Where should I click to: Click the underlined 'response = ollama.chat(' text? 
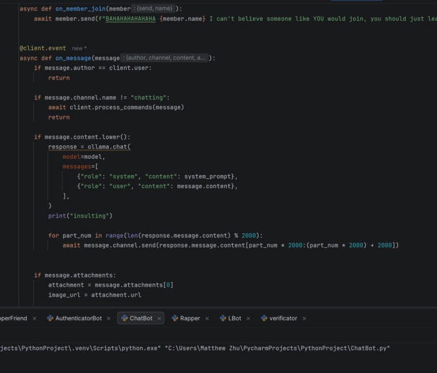89,147
